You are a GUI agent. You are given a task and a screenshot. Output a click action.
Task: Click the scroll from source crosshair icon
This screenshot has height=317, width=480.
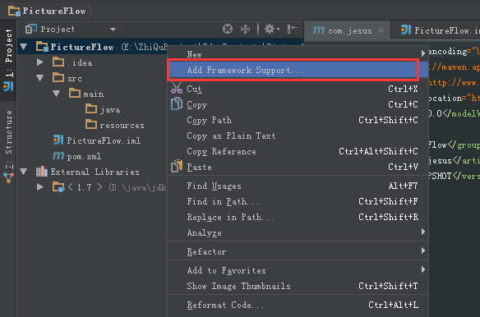click(228, 29)
